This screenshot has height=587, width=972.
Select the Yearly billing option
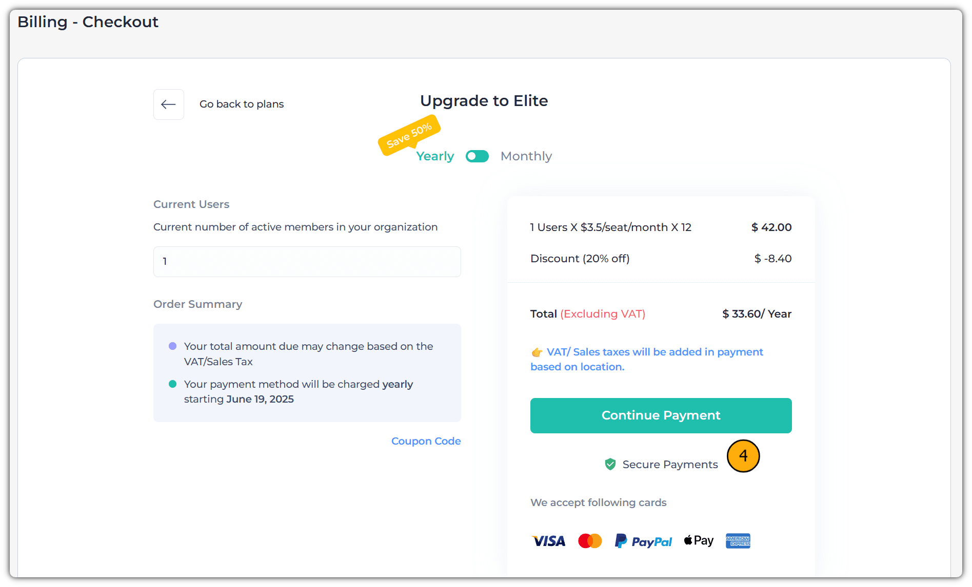point(434,156)
